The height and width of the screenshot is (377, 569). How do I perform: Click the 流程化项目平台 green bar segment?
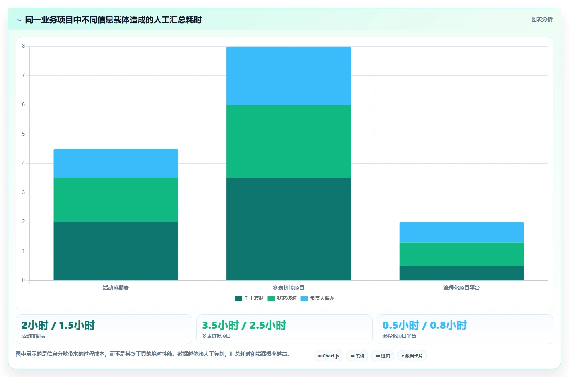[461, 254]
